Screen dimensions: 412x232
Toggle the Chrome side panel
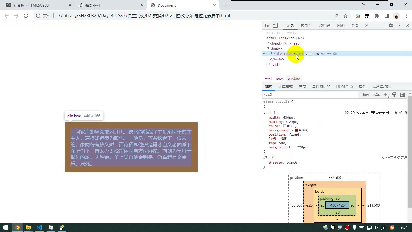tap(387, 16)
